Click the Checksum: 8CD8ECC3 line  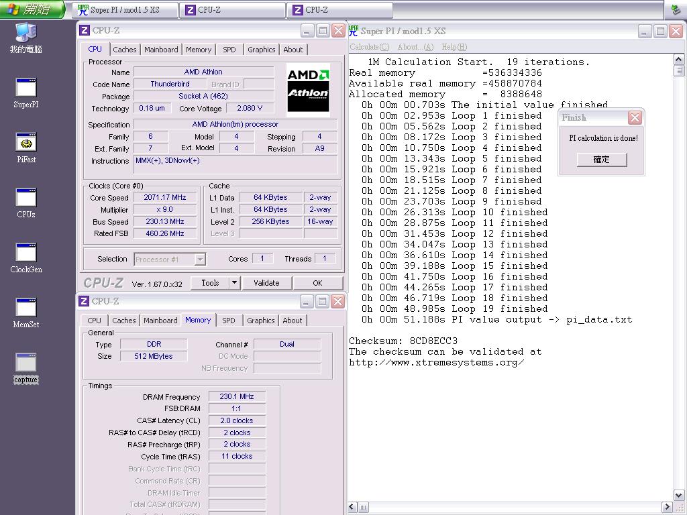pos(403,341)
